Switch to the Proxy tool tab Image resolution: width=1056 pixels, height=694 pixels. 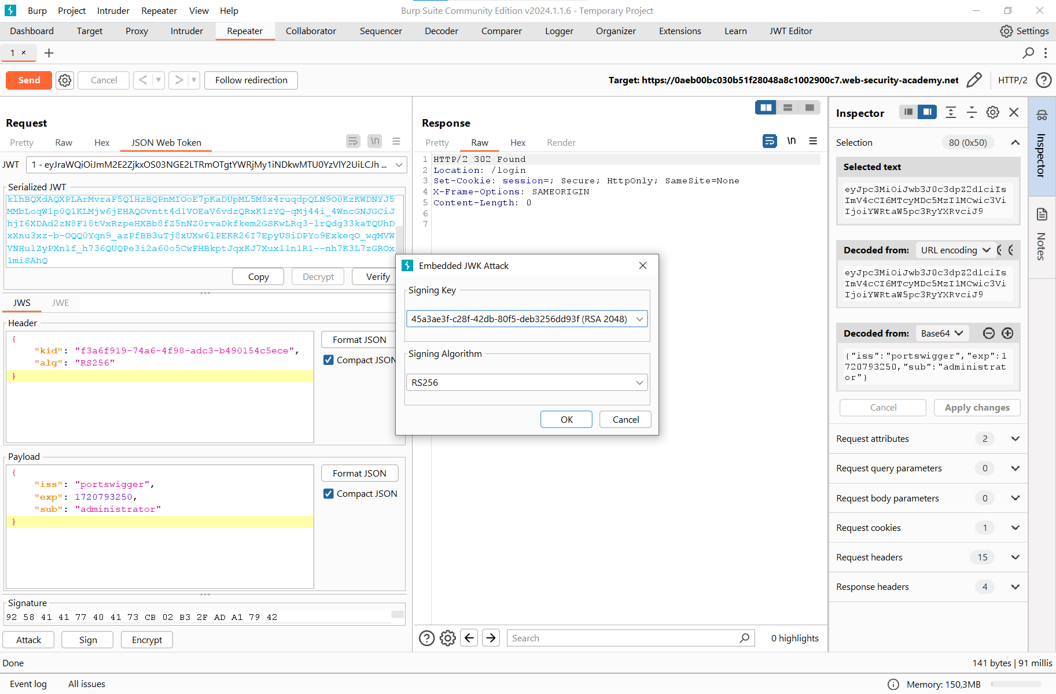(137, 31)
